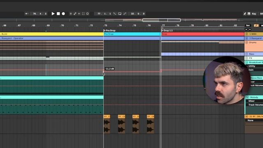Image resolution: width=263 pixels, height=148 pixels.
Task: Arm the Arrangement Record button
Action: 63,14
